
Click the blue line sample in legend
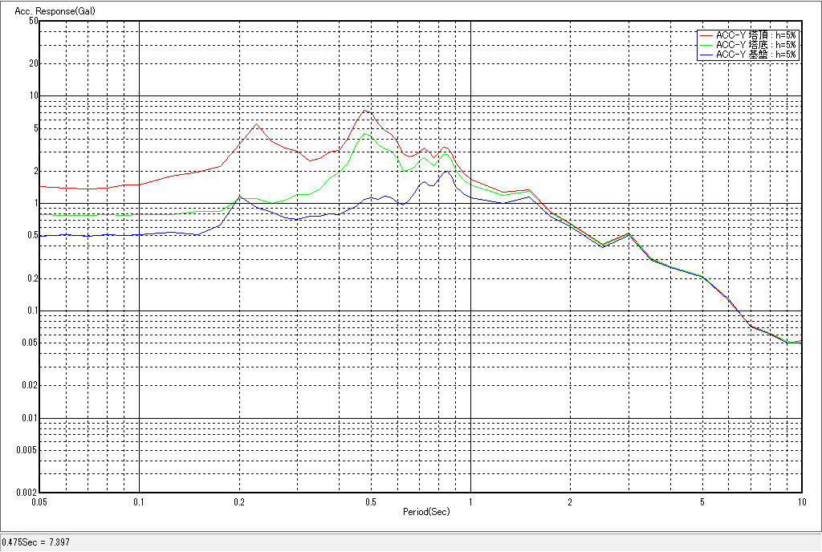point(706,55)
